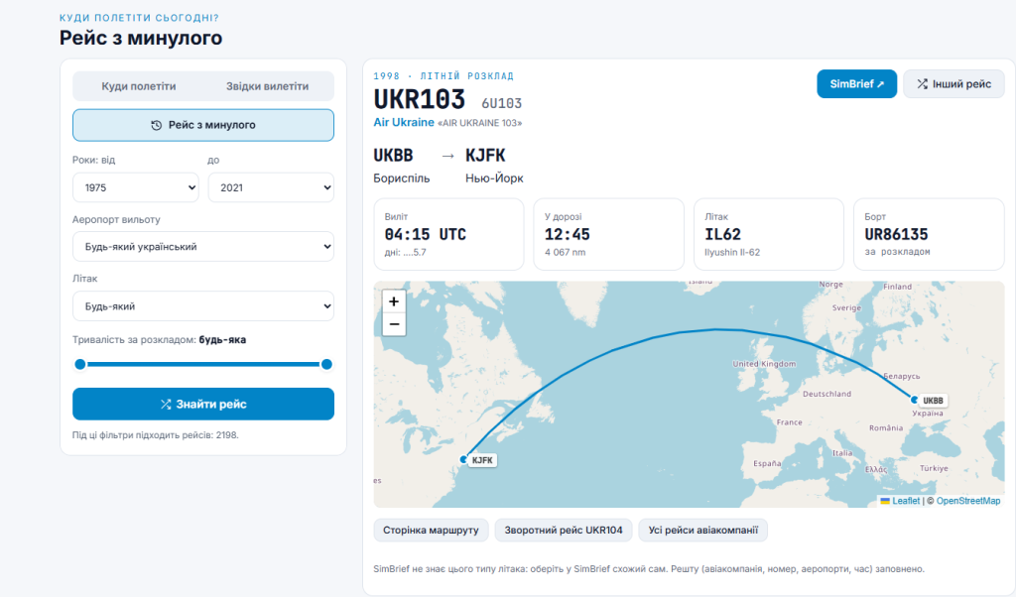Click the minimum duration slider handle
The width and height of the screenshot is (1016, 597).
click(x=80, y=365)
